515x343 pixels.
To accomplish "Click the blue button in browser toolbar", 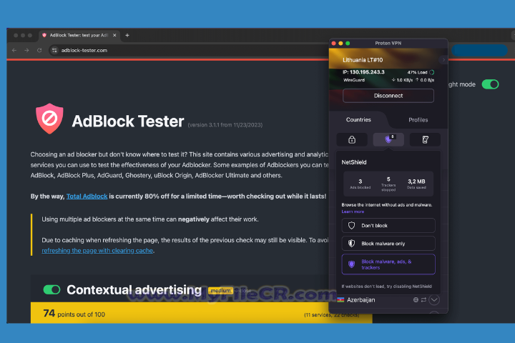I will pyautogui.click(x=479, y=50).
